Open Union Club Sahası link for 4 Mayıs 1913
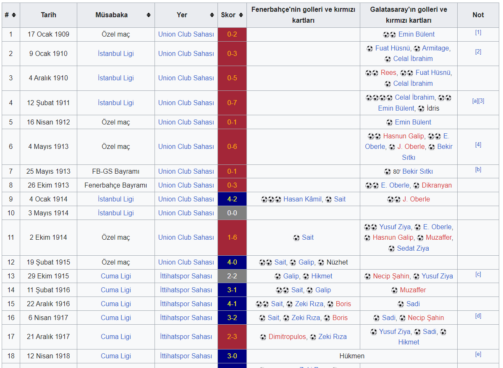The height and width of the screenshot is (368, 503). 186,146
